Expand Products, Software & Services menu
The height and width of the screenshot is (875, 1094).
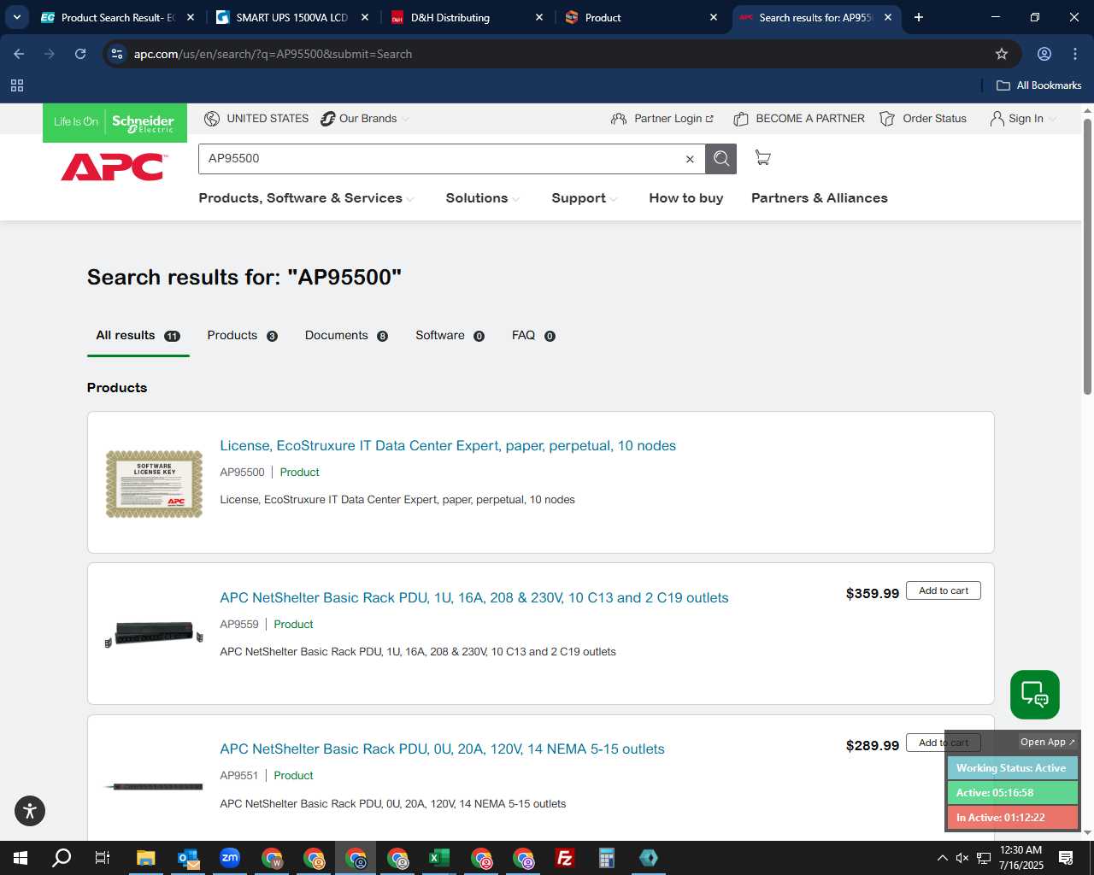click(307, 198)
